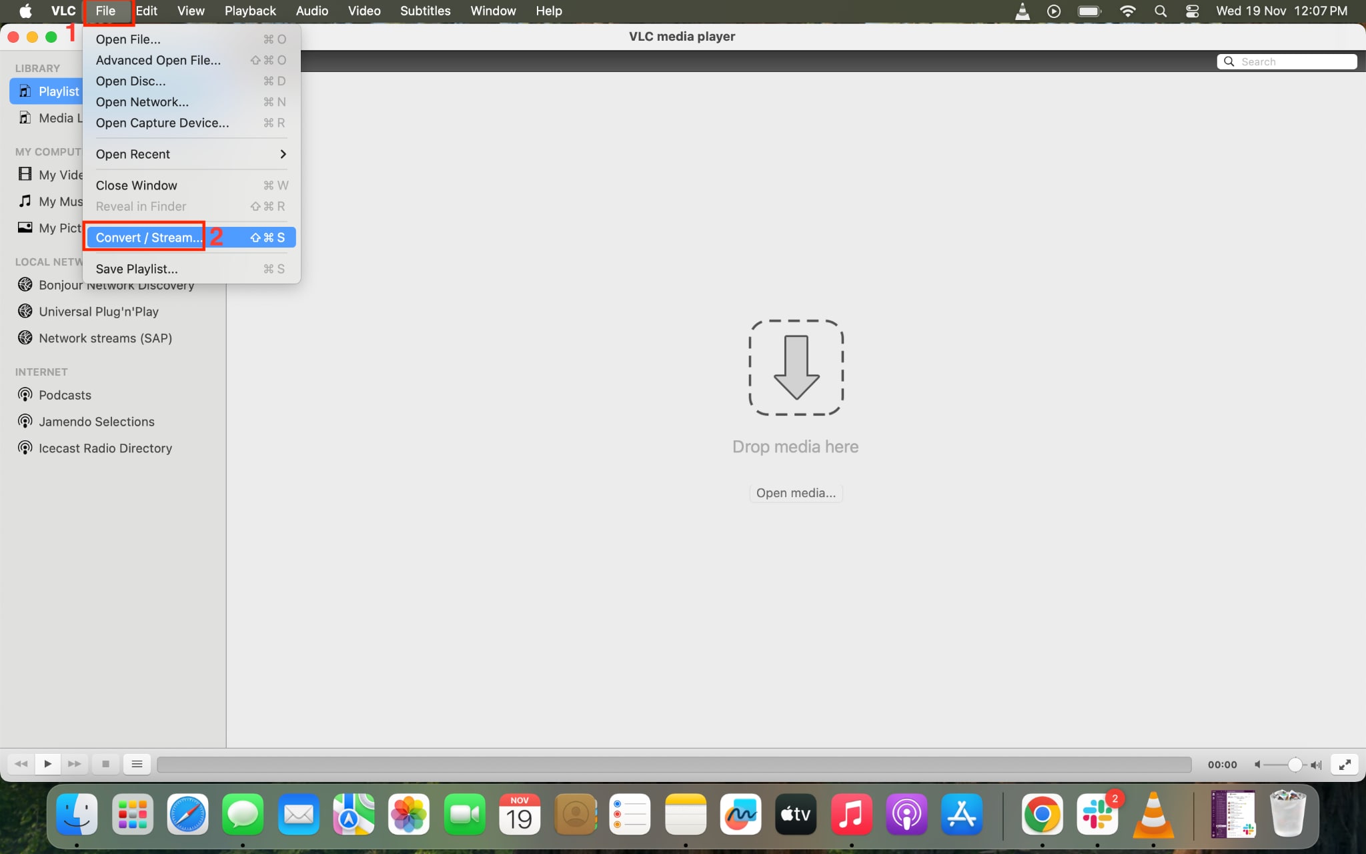The image size is (1366, 854).
Task: Choose Convert / Stream in File menu
Action: [146, 237]
